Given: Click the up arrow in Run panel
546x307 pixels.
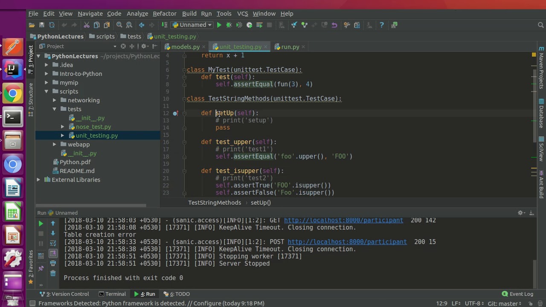Looking at the screenshot, I should tap(53, 223).
